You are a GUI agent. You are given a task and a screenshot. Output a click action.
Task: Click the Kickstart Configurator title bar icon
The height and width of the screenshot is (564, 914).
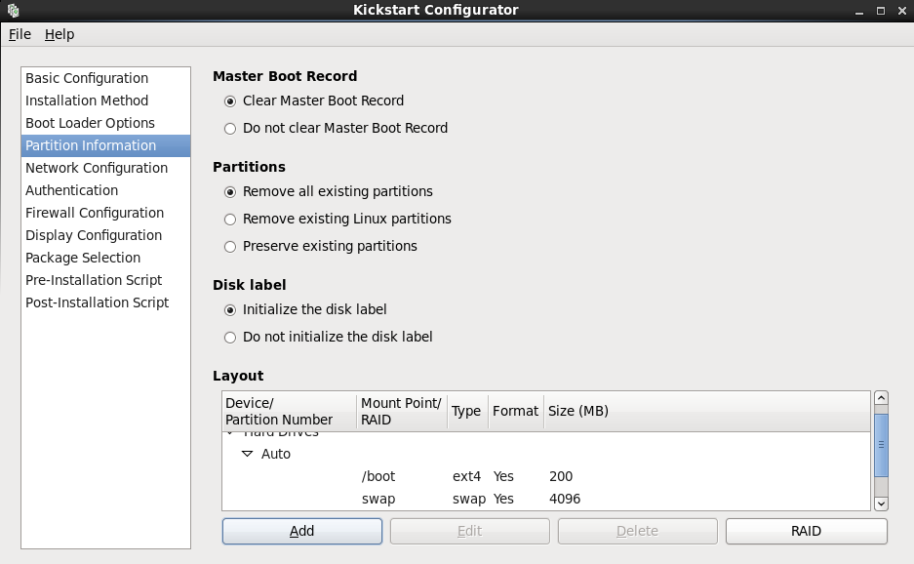coord(13,10)
